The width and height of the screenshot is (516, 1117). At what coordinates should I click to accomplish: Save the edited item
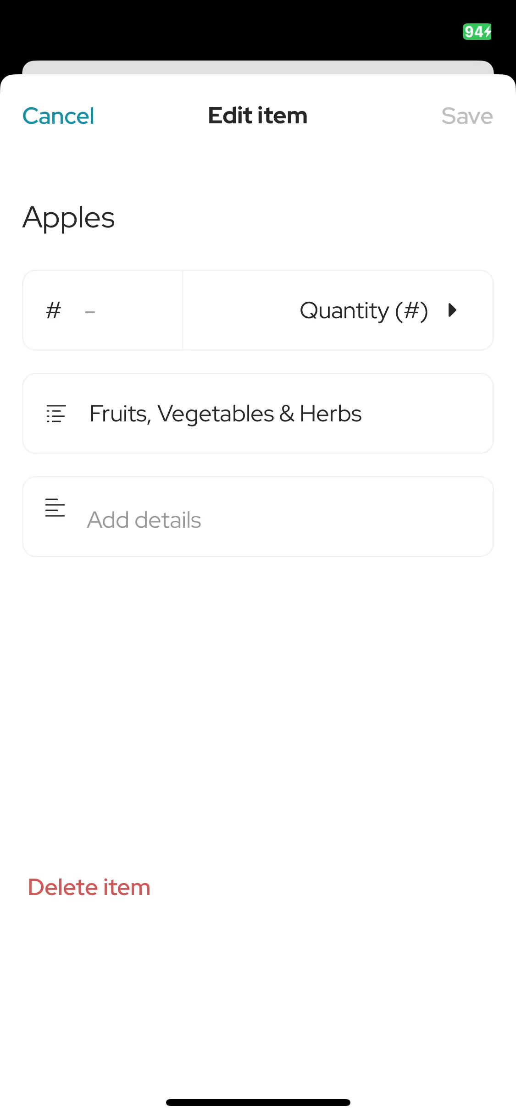click(467, 116)
